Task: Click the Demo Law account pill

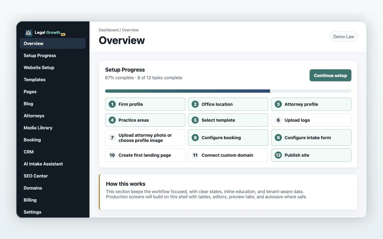Action: click(344, 37)
